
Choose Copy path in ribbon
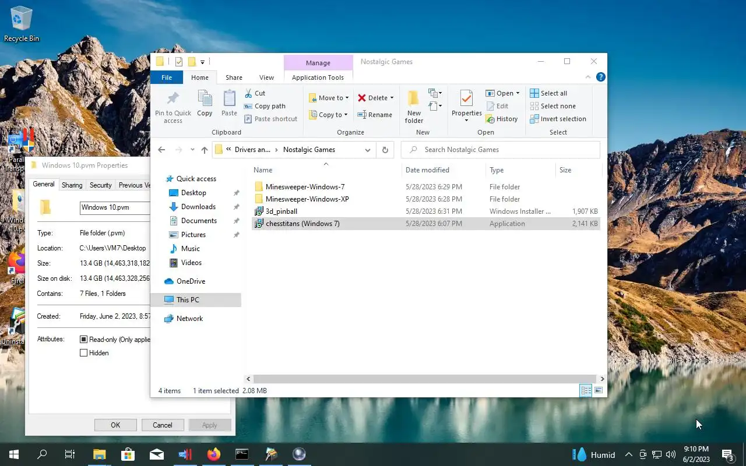click(x=265, y=106)
